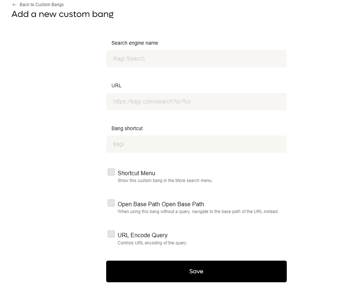Image resolution: width=346 pixels, height=292 pixels.
Task: Click the https://kagi.com/search placeholder field
Action: 196,101
